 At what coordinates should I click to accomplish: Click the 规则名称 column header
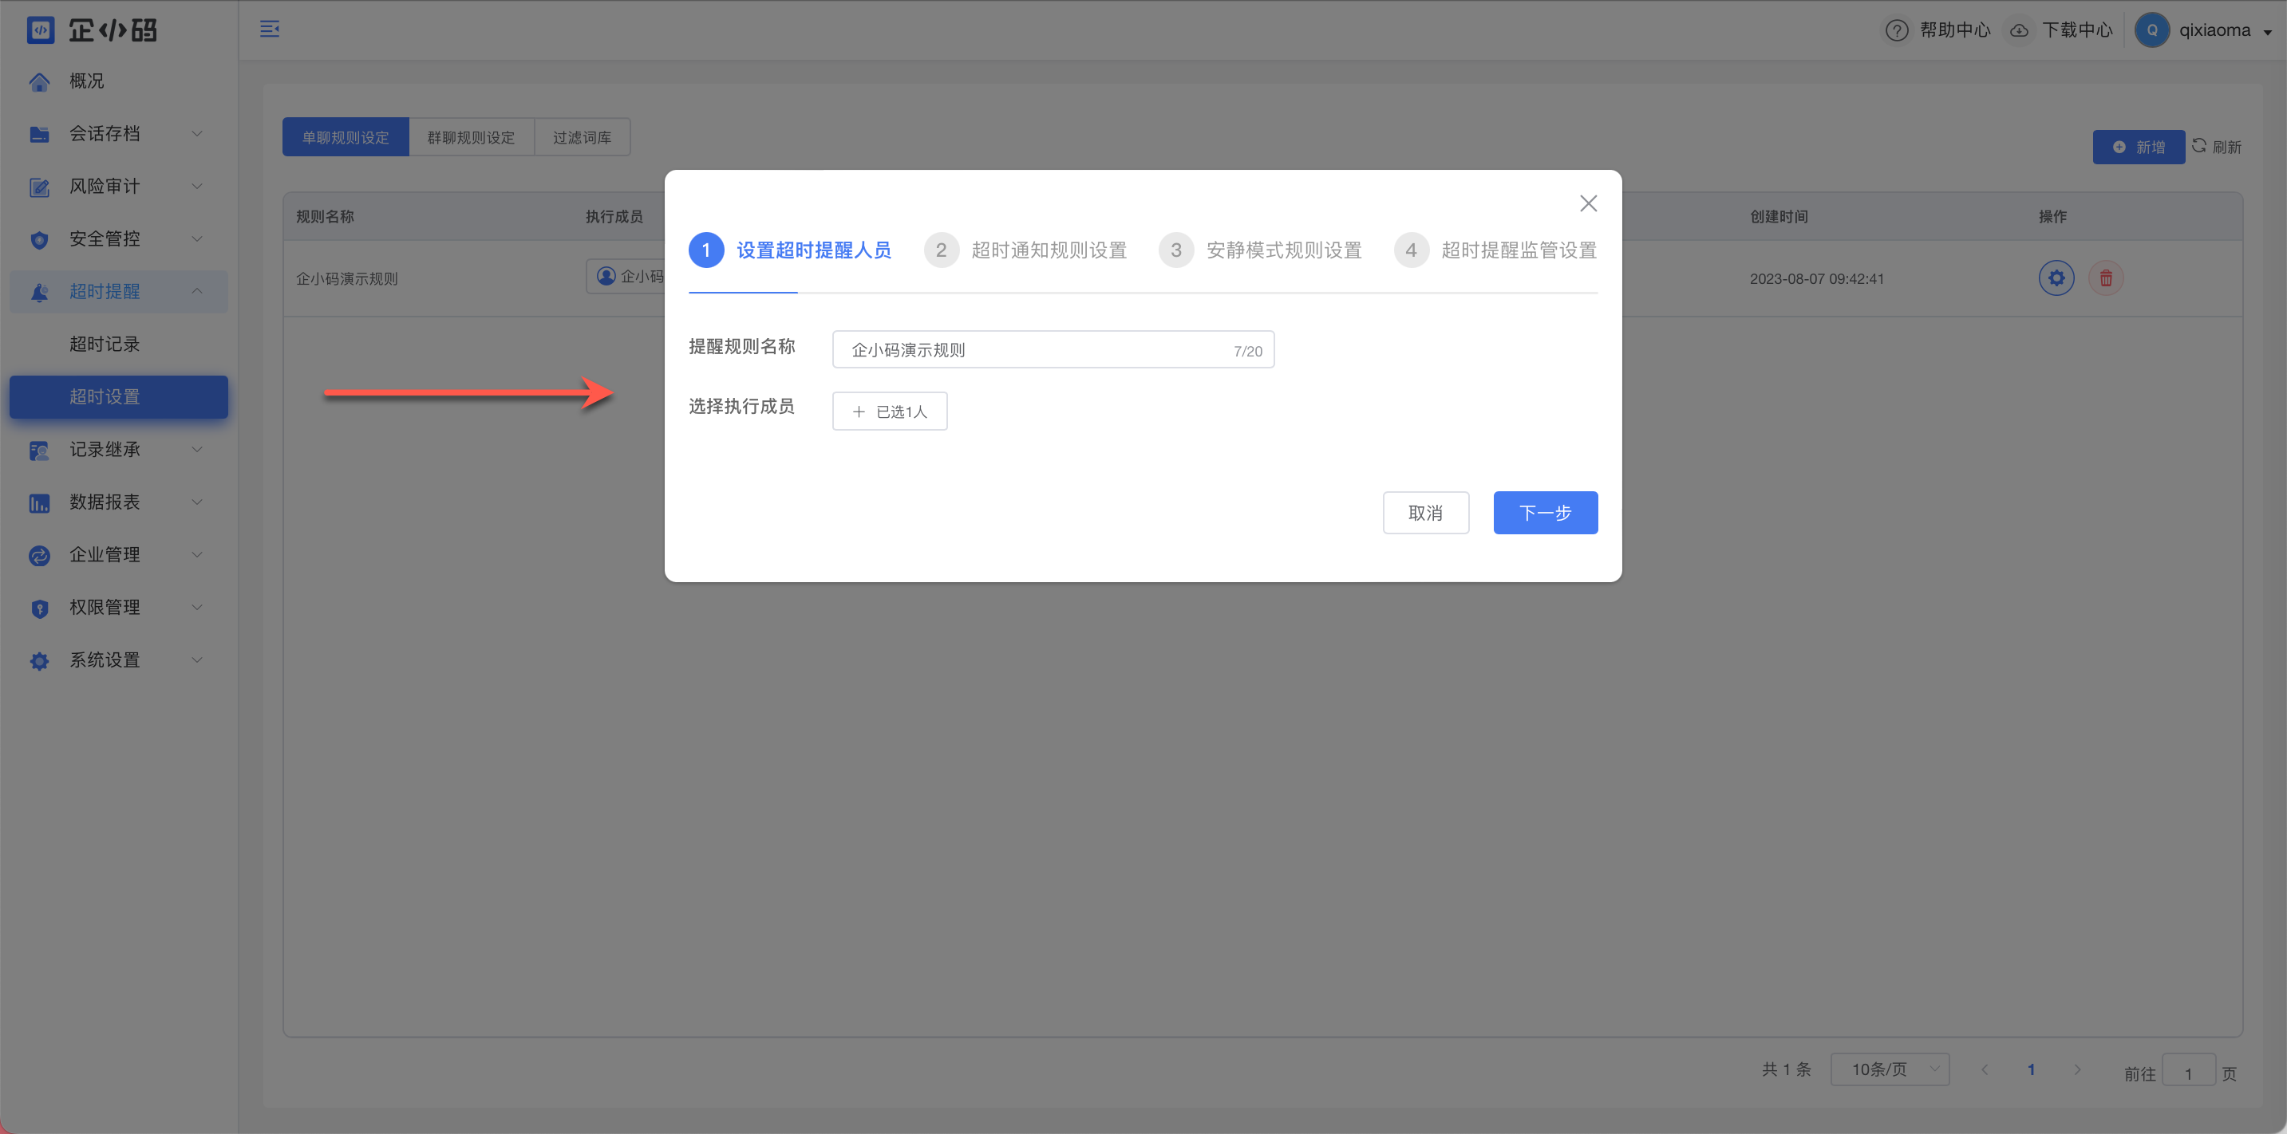pyautogui.click(x=325, y=216)
